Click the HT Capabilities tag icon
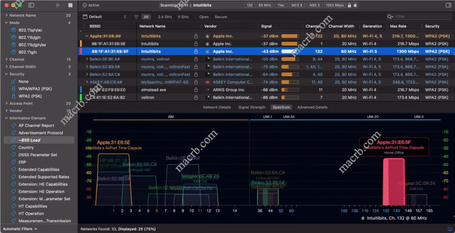455x233 pixels. coord(13,206)
